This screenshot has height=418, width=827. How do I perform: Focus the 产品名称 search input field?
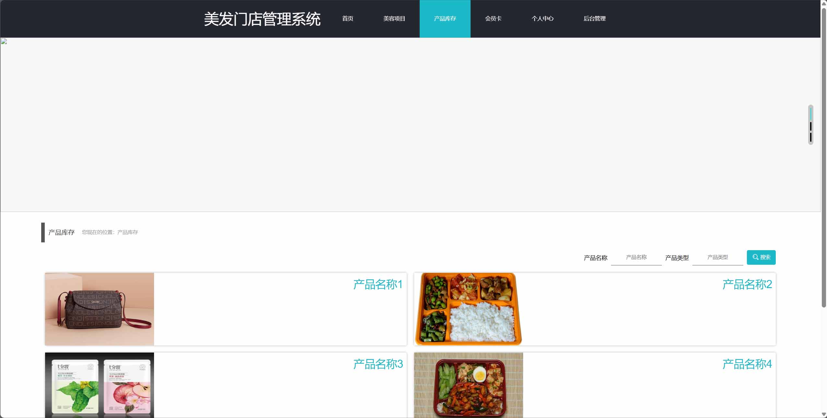[x=636, y=257]
